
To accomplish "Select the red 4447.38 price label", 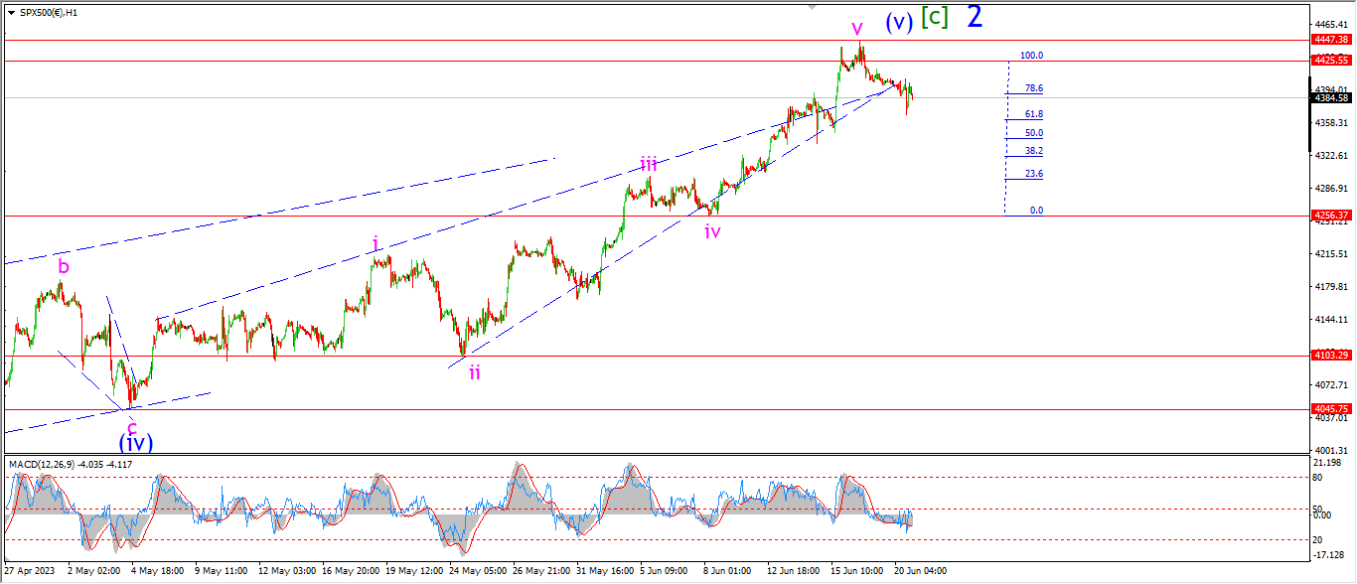I will pos(1330,40).
